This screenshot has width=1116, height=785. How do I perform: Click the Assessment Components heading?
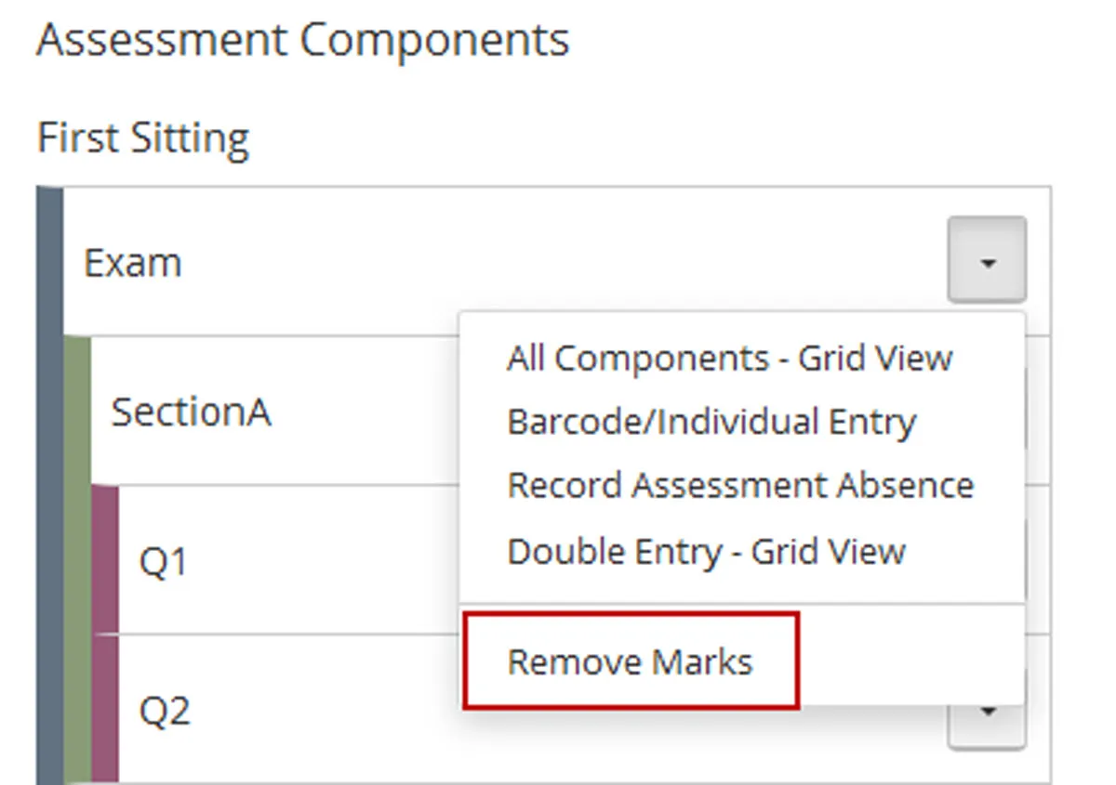tap(302, 39)
